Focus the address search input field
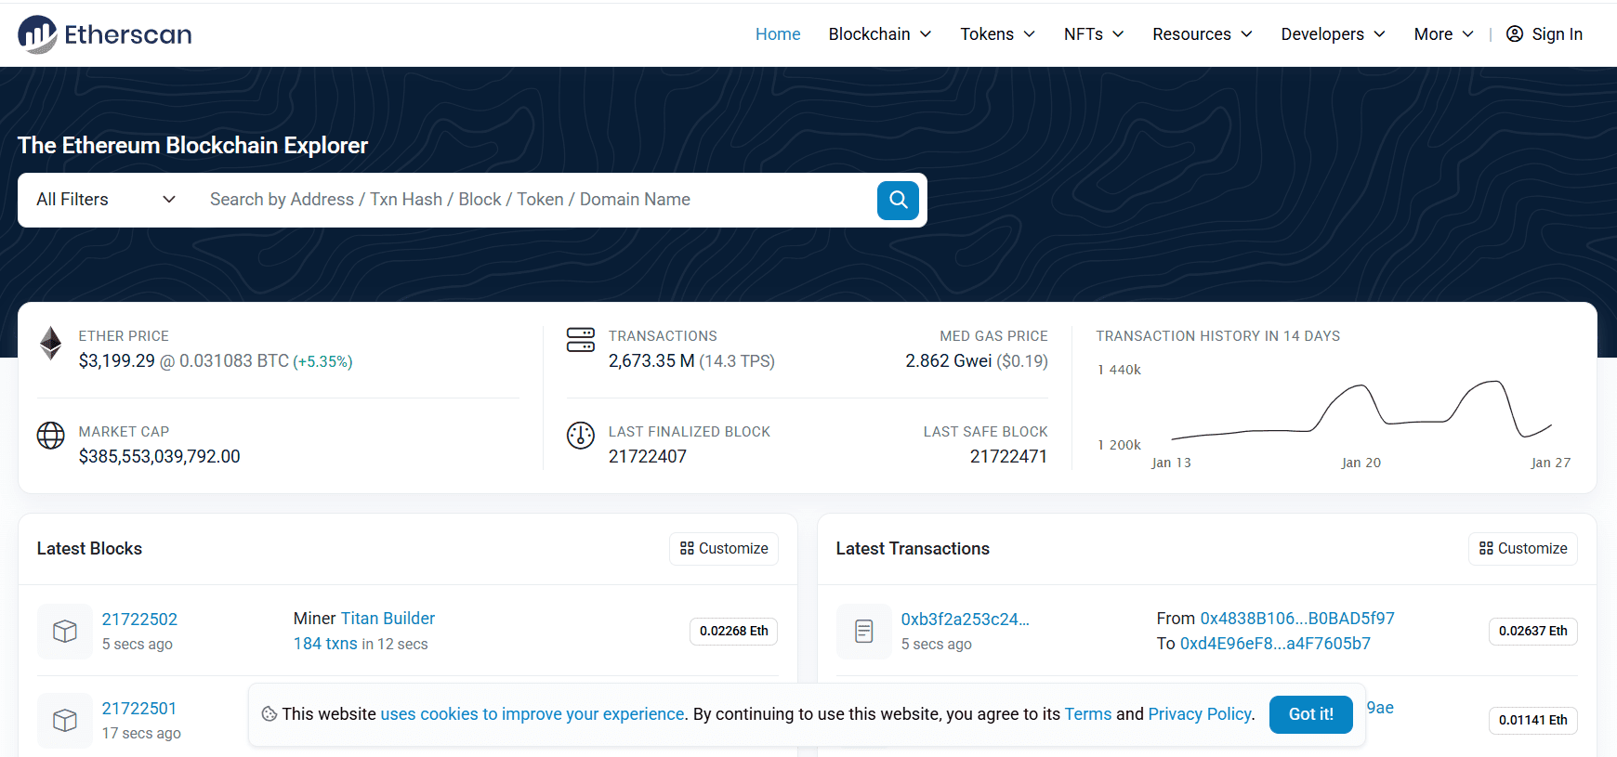Screen dimensions: 1617x757 [x=534, y=200]
